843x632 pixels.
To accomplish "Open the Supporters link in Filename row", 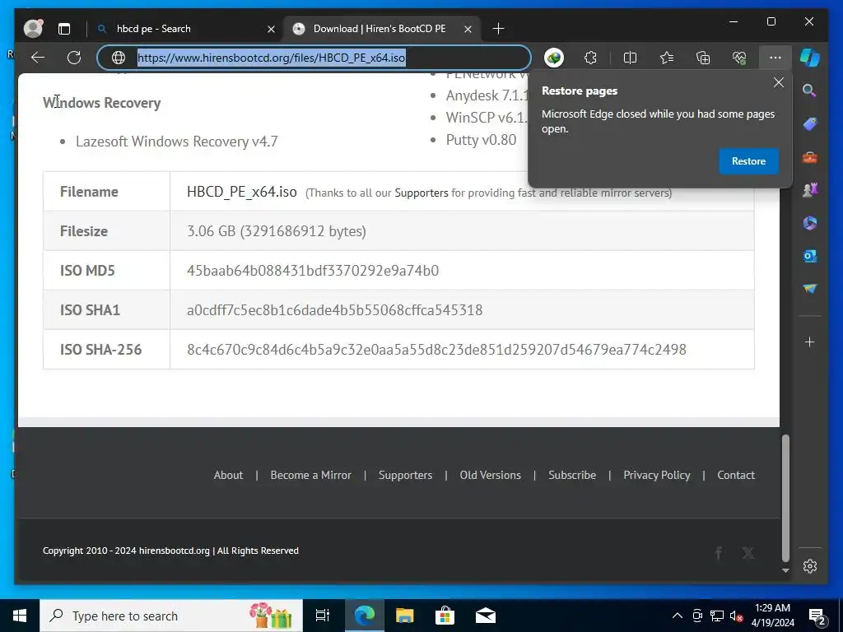I will click(421, 193).
